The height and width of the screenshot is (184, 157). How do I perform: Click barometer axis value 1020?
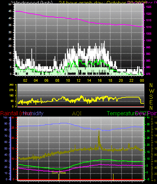click(x=149, y=14)
